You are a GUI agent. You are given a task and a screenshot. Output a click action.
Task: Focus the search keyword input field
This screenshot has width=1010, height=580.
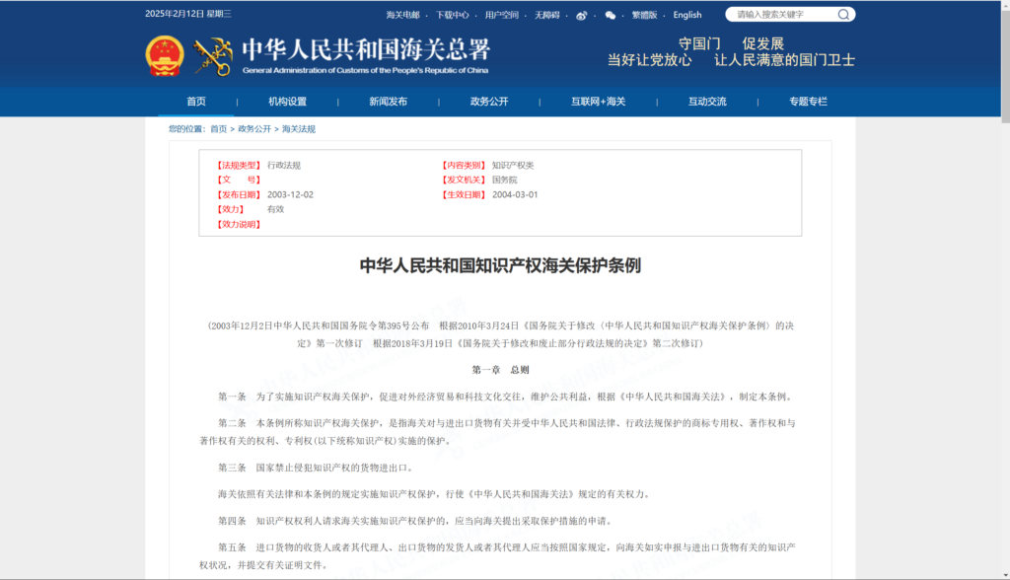tap(782, 15)
